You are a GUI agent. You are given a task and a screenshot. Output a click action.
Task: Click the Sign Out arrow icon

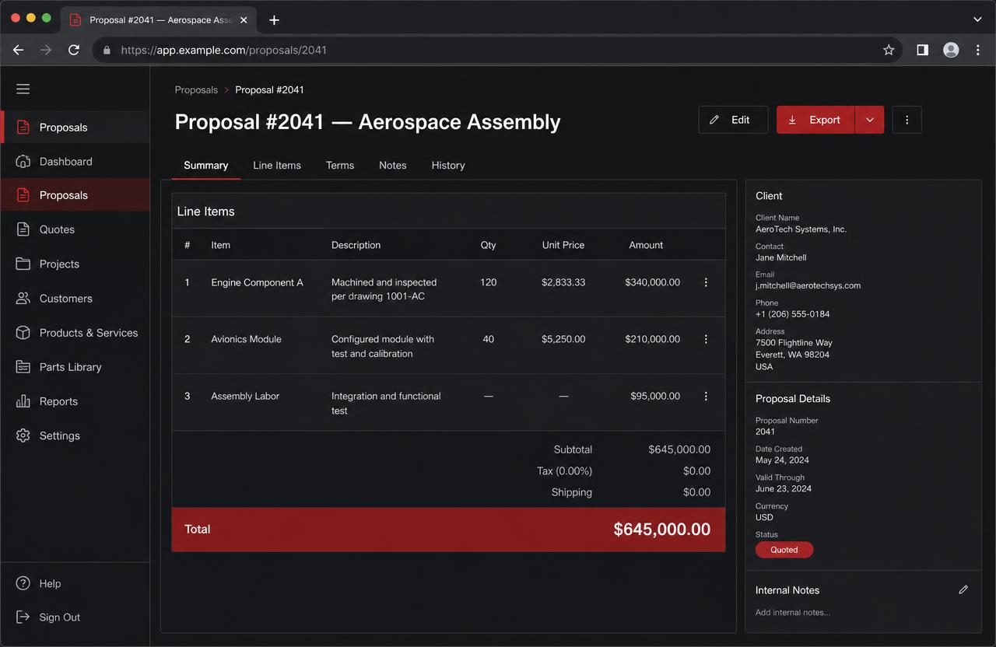click(x=23, y=617)
